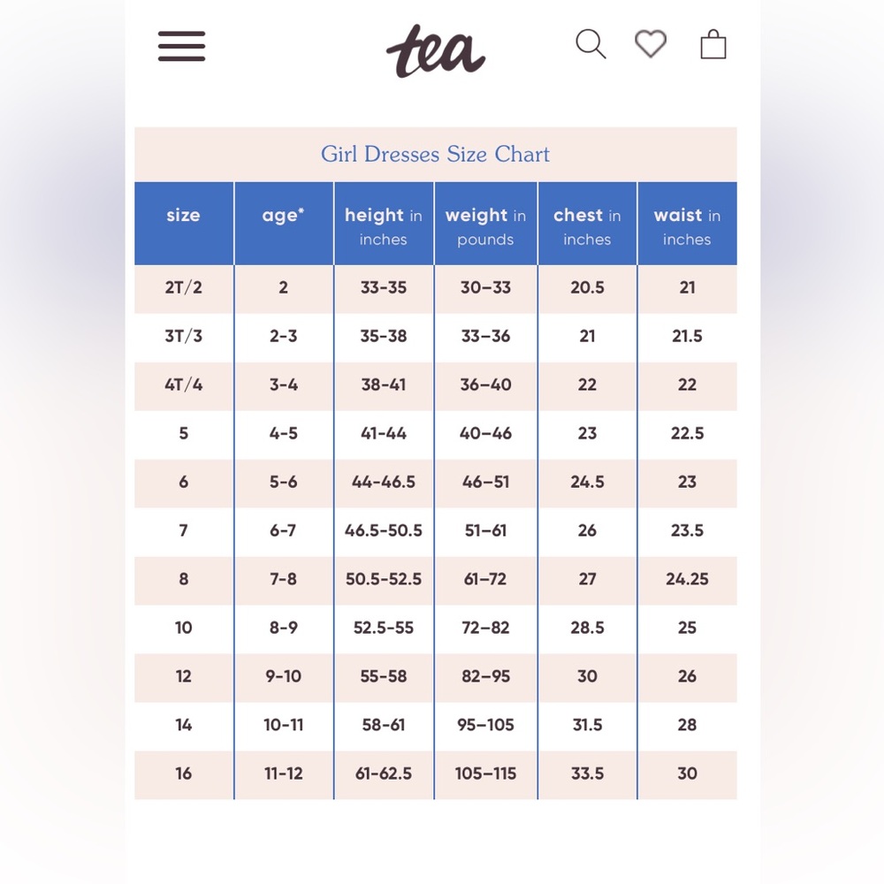Click the age column header
Screen dimensions: 884x884
point(284,224)
